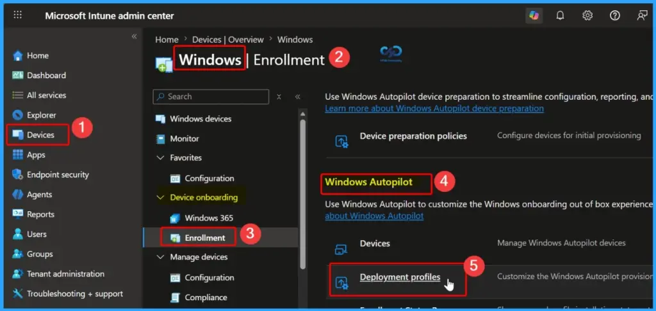Click the Users person icon
The width and height of the screenshot is (656, 311).
click(17, 234)
